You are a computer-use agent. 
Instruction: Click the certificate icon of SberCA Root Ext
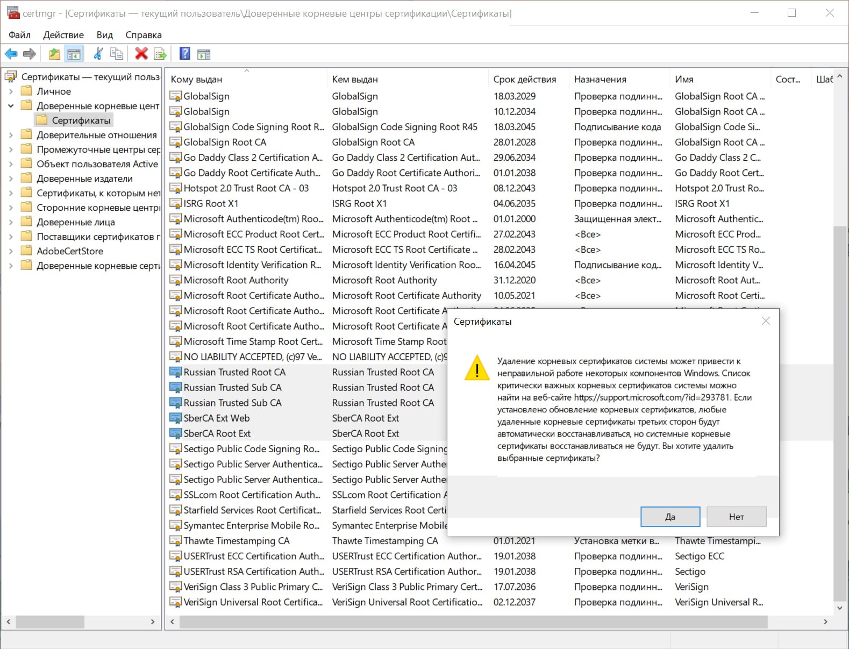coord(175,433)
